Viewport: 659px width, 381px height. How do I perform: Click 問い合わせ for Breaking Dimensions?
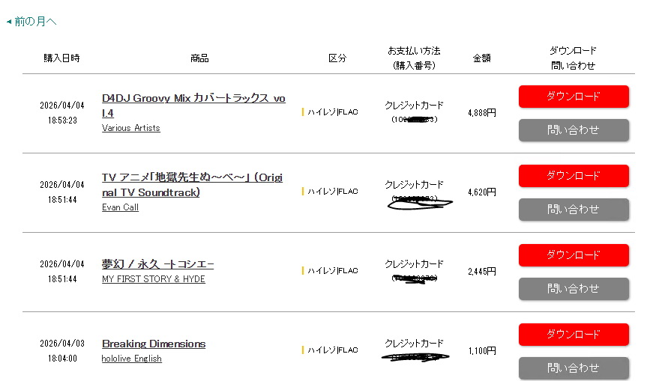(x=574, y=368)
